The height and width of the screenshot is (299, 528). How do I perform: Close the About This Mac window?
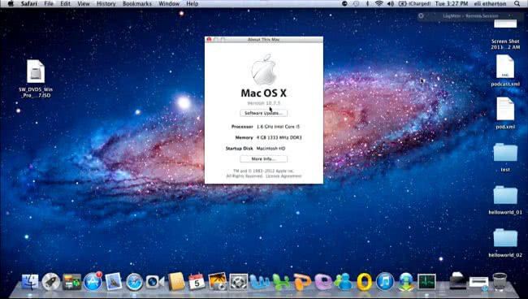pos(209,40)
